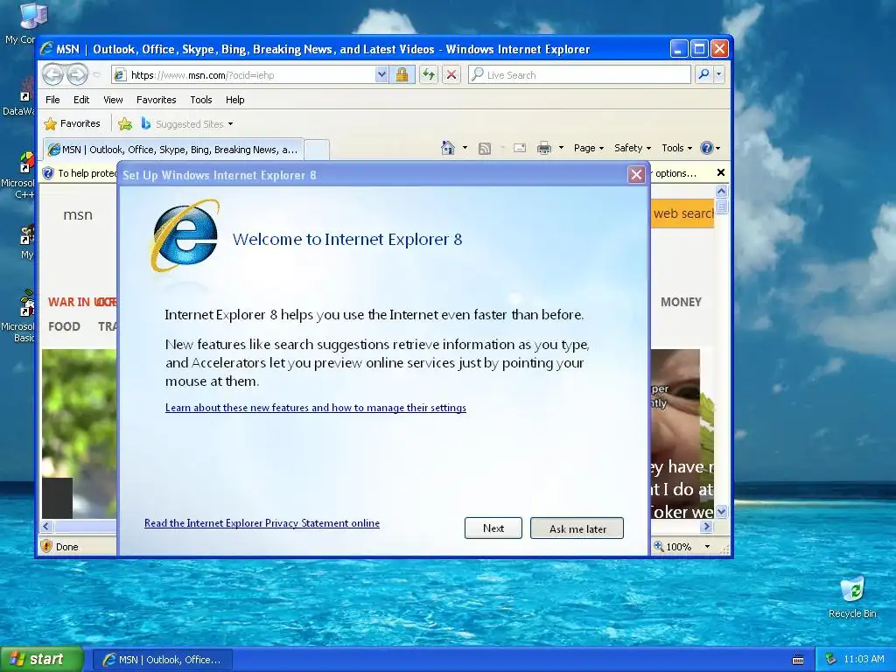Image resolution: width=896 pixels, height=672 pixels.
Task: Click the Forward navigation arrow
Action: tap(77, 74)
